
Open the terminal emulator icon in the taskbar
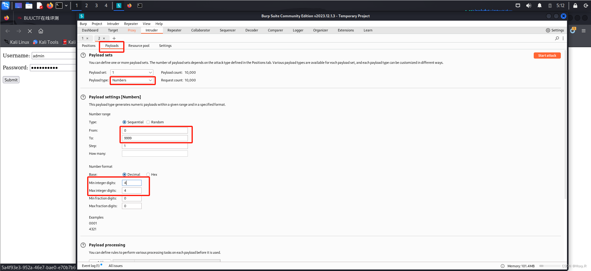(x=59, y=6)
